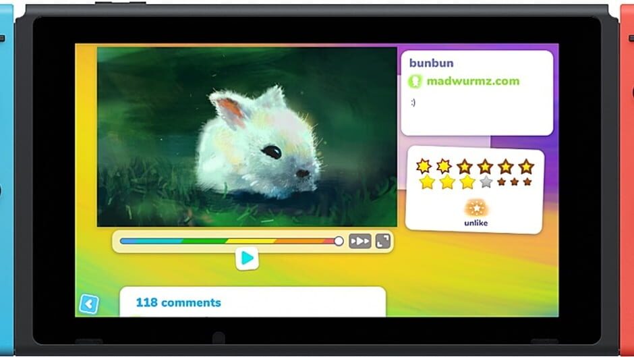The image size is (634, 357).
Task: Click the glowing star unlike icon
Action: click(x=476, y=207)
